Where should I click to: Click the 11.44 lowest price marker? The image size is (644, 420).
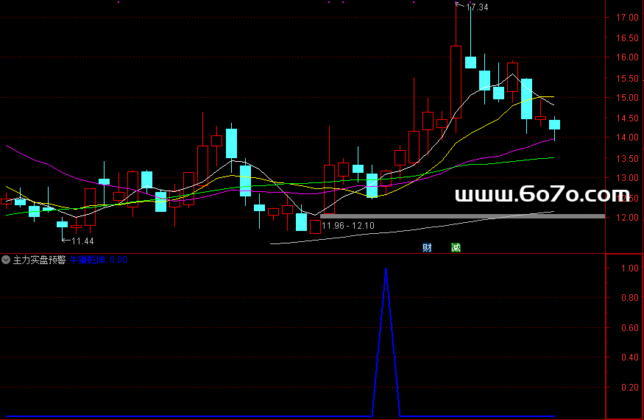coord(82,241)
